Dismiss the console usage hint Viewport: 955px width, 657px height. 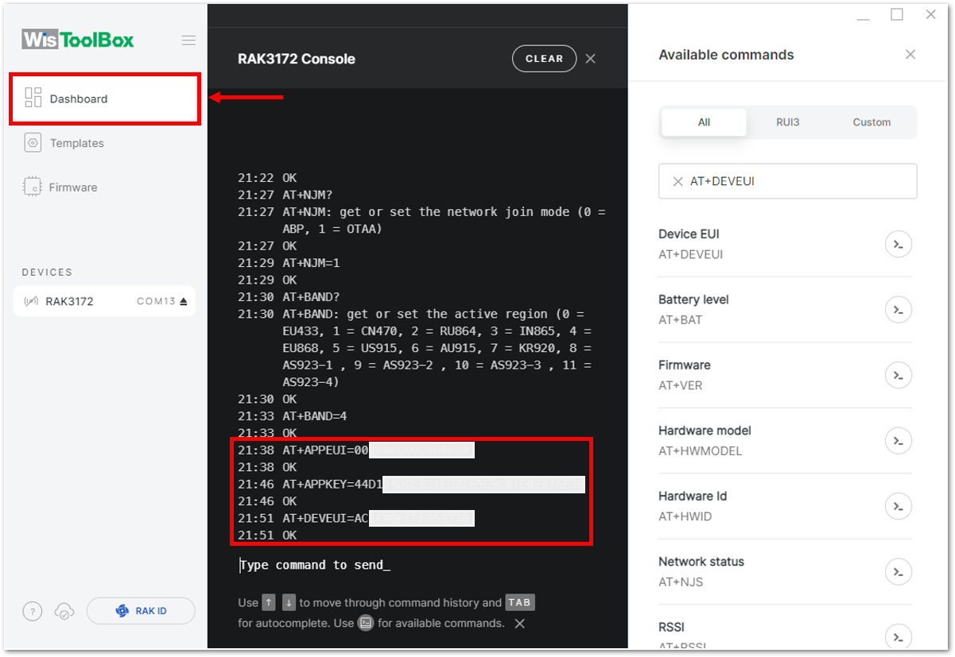pyautogui.click(x=519, y=624)
